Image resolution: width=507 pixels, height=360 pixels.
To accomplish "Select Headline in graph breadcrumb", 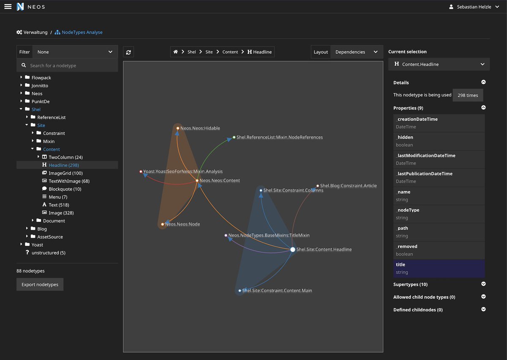I will (x=259, y=52).
